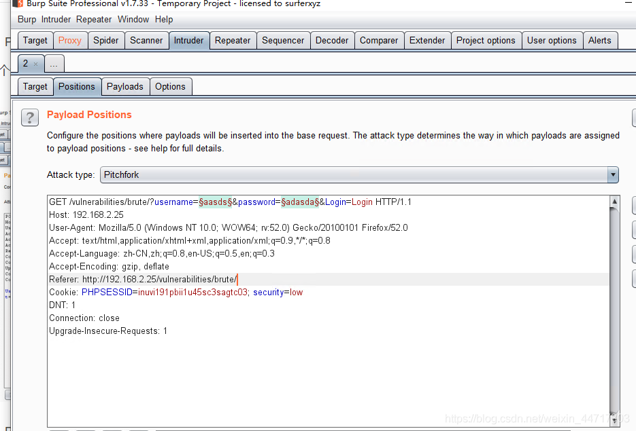Close the Intruder attack tab 2
The height and width of the screenshot is (431, 636).
click(35, 64)
